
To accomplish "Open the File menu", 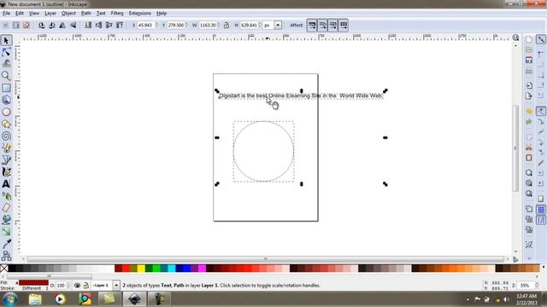I will click(x=6, y=14).
